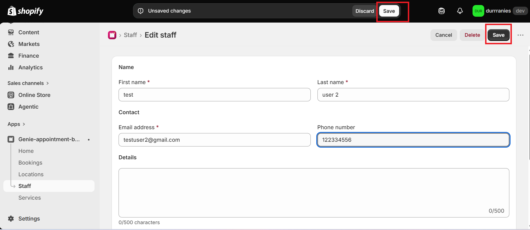Click inside the Details text area
The height and width of the screenshot is (230, 530).
(x=314, y=193)
